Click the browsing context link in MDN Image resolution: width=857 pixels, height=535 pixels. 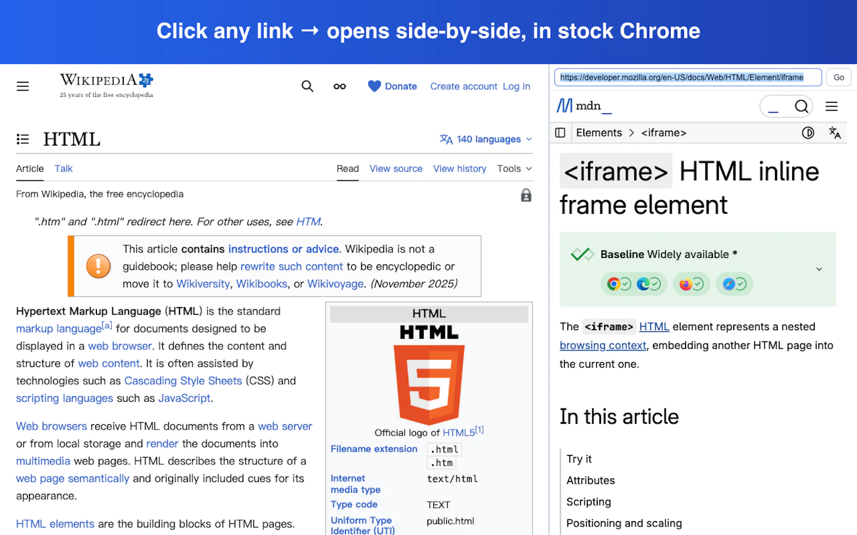(x=603, y=346)
